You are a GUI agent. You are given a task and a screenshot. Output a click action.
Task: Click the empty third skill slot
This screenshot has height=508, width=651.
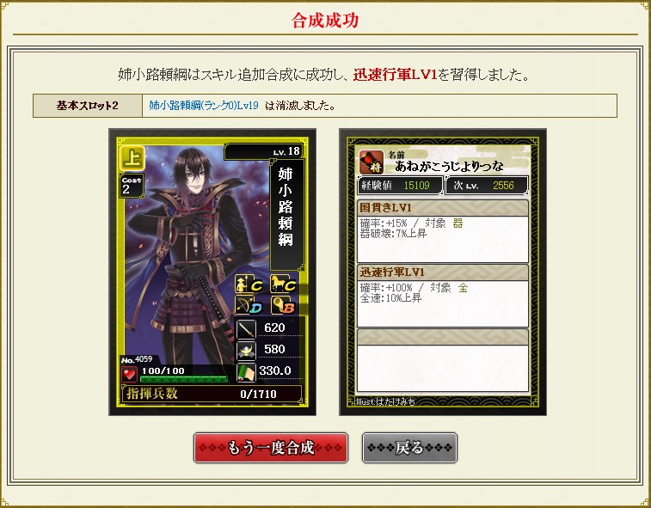click(x=443, y=360)
